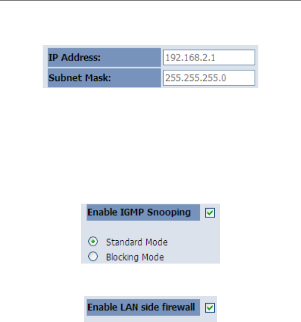Focus the field containing 255.255.255.0
Screen dimensions: 301x322
coord(208,78)
